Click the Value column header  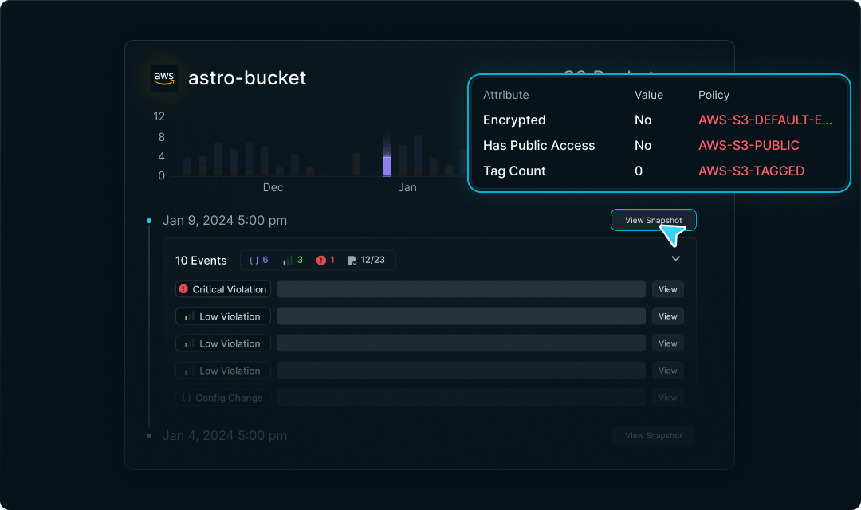[x=648, y=95]
